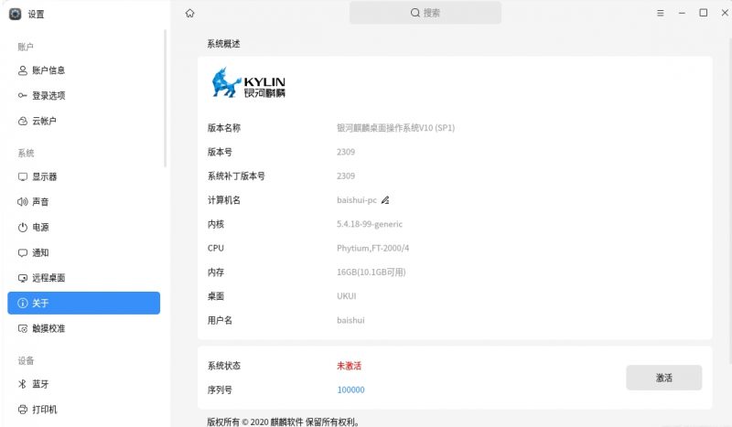Click kernel value 5.4.18-99-generic
This screenshot has height=427, width=732.
370,224
